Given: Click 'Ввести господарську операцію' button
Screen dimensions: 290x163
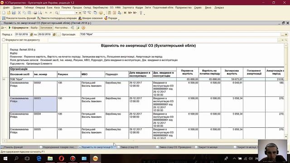Looking at the screenshot, I should coord(57,18).
